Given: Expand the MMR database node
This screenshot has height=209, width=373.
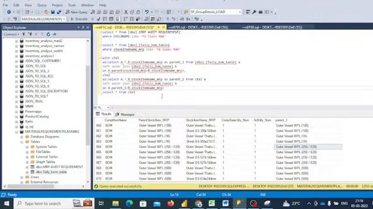Looking at the screenshot, I should click(x=16, y=106).
